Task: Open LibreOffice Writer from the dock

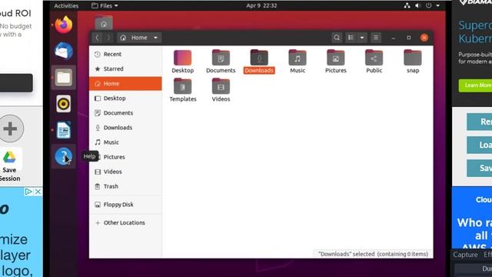Action: click(x=64, y=130)
